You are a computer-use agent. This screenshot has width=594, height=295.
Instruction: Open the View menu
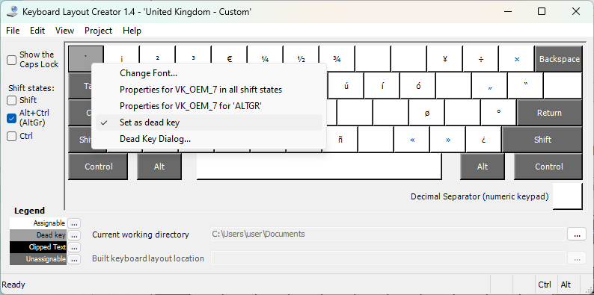point(65,31)
